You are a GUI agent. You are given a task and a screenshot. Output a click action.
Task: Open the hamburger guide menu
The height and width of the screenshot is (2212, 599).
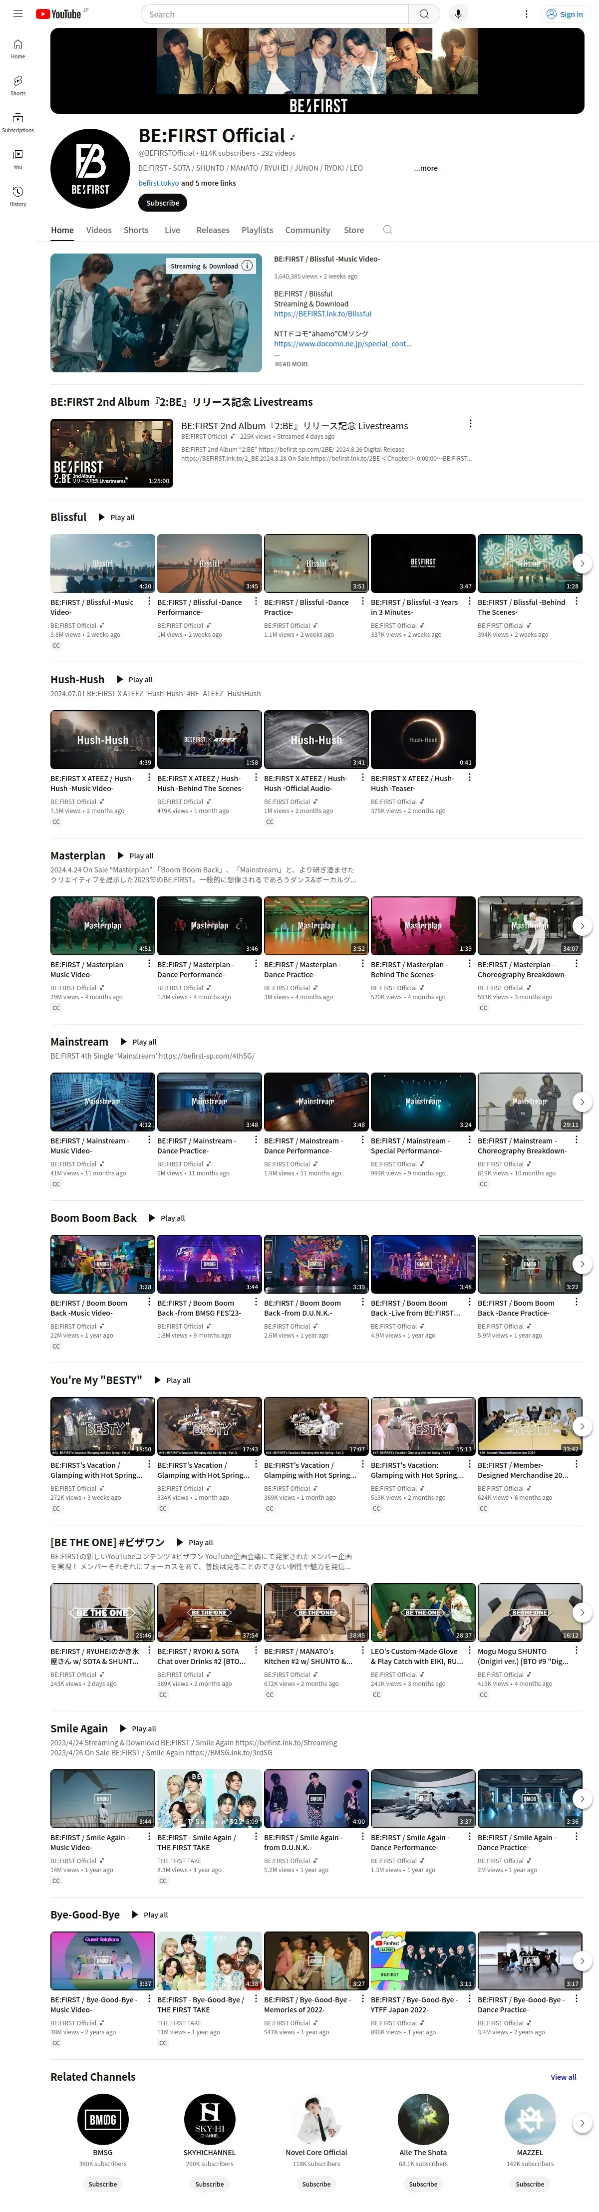click(17, 14)
